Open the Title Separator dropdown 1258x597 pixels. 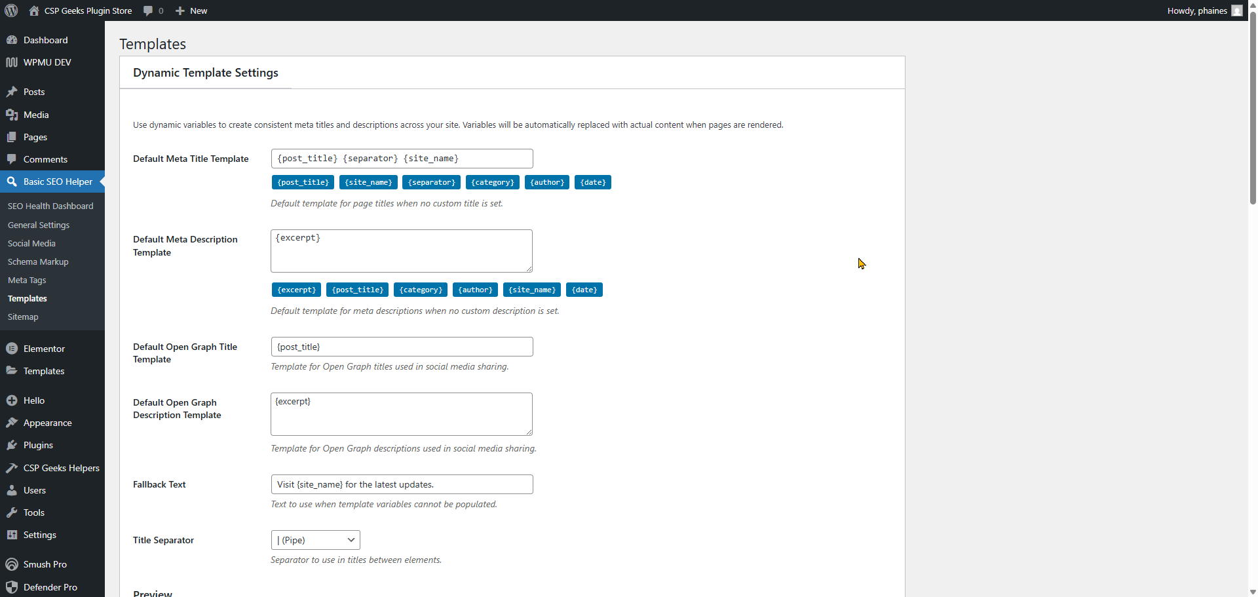pos(314,539)
